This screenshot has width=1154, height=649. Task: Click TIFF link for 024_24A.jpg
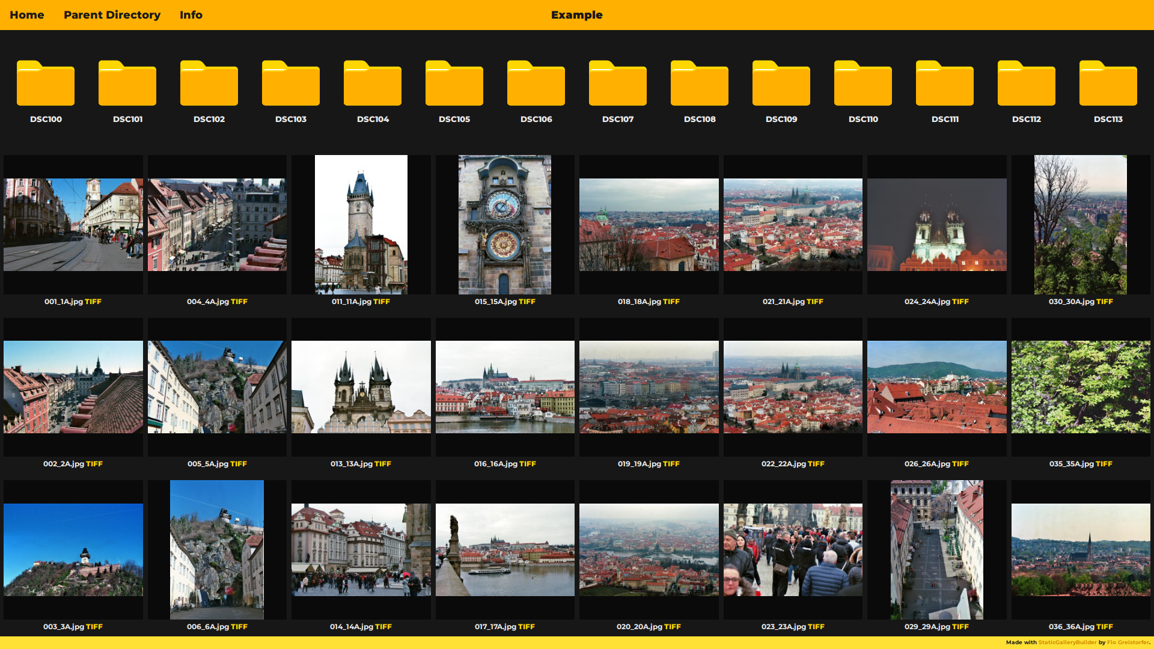click(960, 302)
